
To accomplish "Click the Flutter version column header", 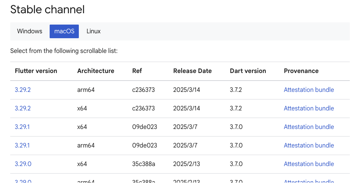I will click(x=36, y=71).
